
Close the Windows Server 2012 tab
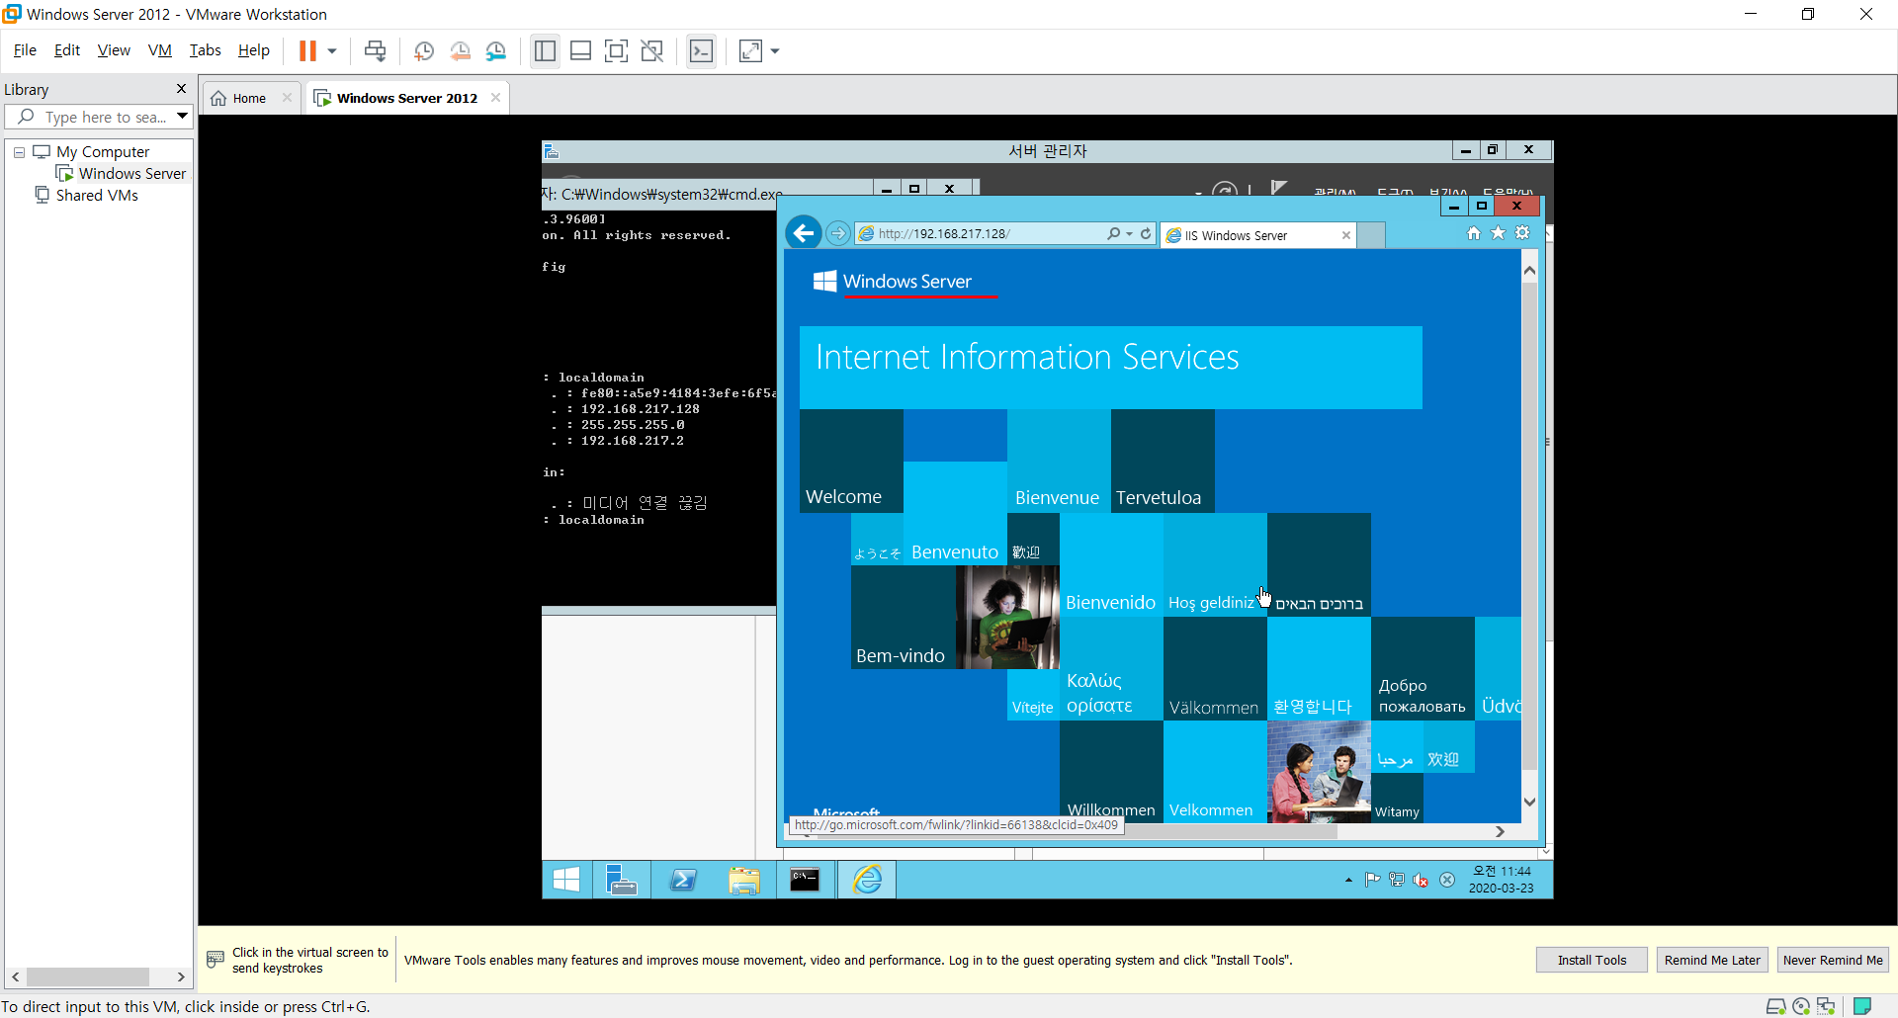(x=495, y=98)
